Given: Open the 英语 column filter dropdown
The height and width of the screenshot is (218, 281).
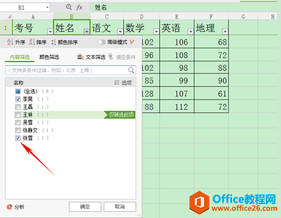Looking at the screenshot, I should (191, 31).
